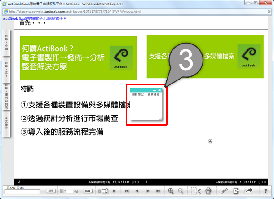Select the AND search radio button
274x199 pixels.
(8, 188)
